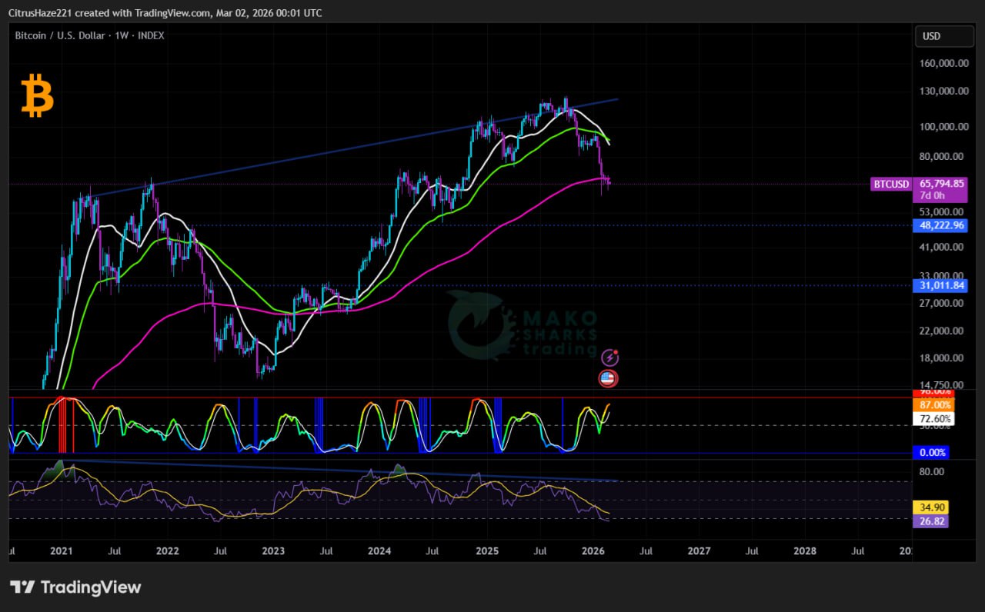The image size is (985, 612).
Task: Click the orange Bitcoin logo icon
Action: click(37, 96)
